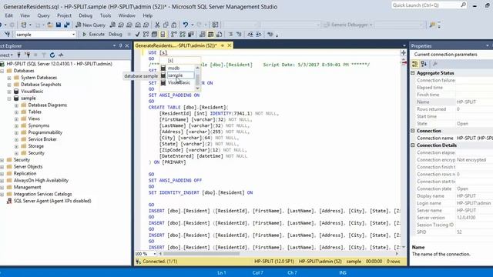
Task: Click the New Query button
Action: 90,25
